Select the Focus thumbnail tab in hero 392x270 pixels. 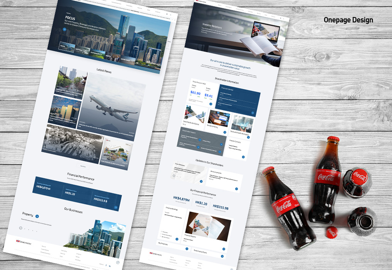tap(67, 47)
